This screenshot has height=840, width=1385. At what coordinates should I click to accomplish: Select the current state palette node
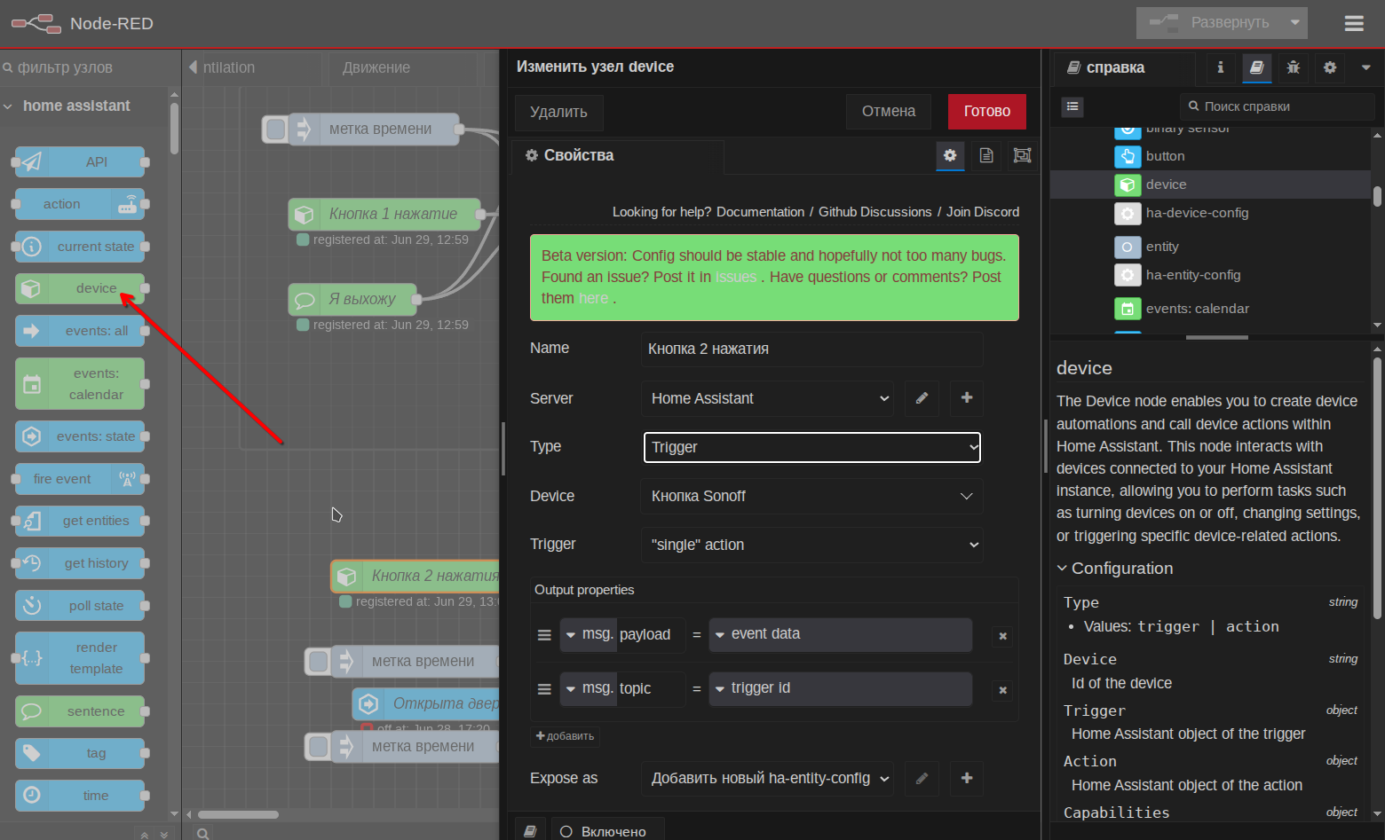80,247
